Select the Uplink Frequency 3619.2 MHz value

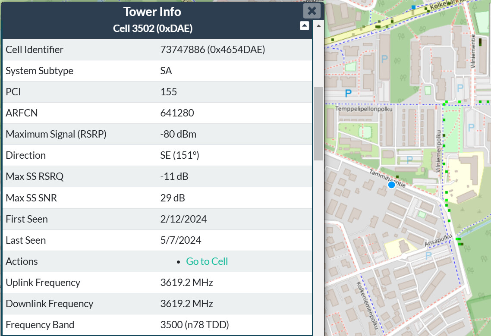pos(187,283)
